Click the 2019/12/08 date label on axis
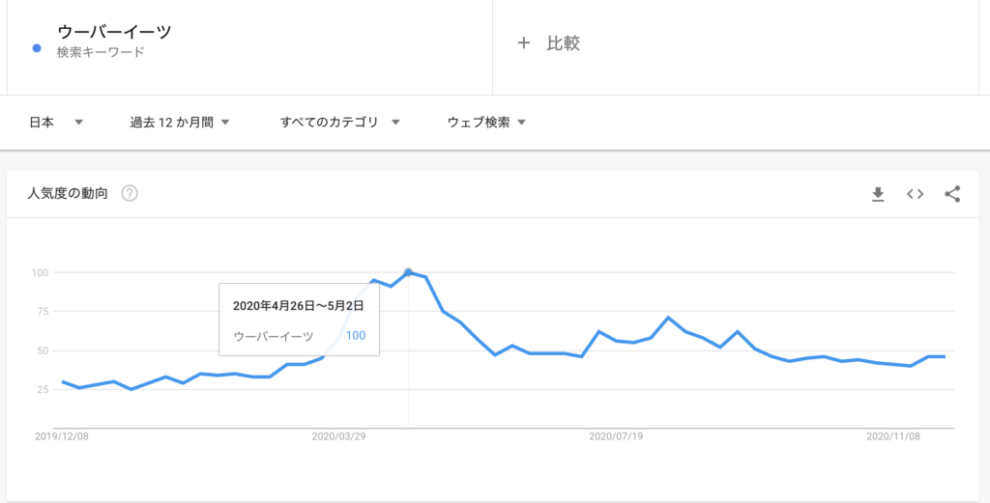Screen dimensions: 990x503 pos(61,436)
